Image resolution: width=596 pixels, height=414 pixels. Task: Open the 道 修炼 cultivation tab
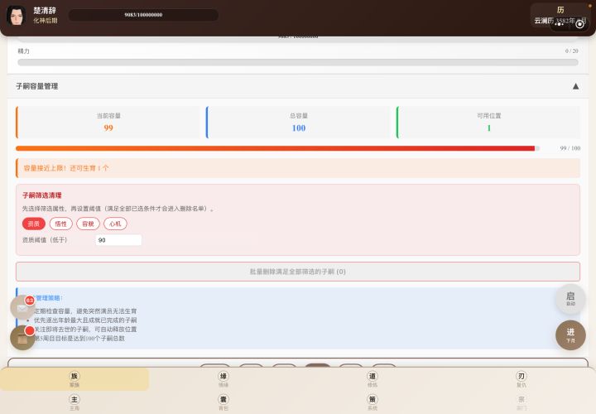point(372,379)
